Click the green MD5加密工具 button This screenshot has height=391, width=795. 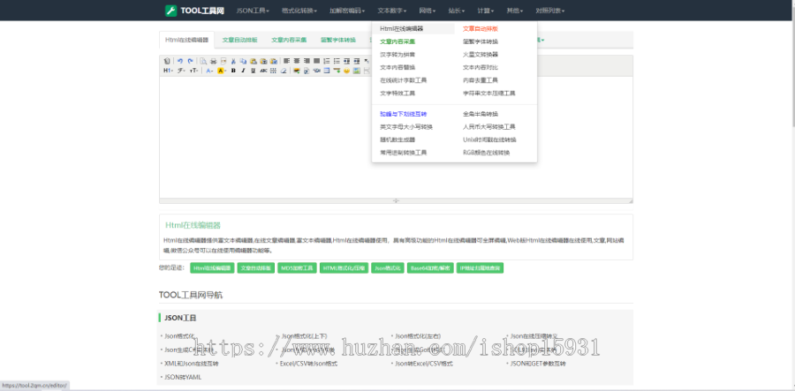click(x=296, y=267)
